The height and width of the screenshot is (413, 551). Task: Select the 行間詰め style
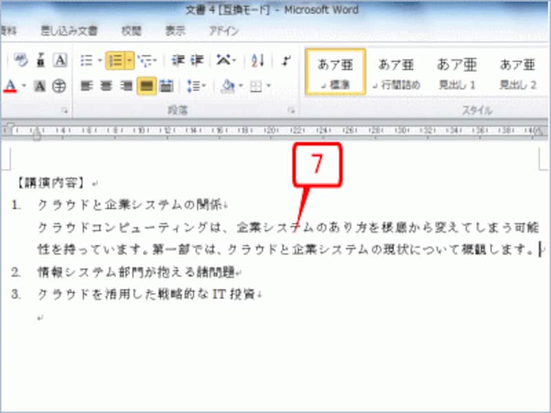(x=395, y=74)
